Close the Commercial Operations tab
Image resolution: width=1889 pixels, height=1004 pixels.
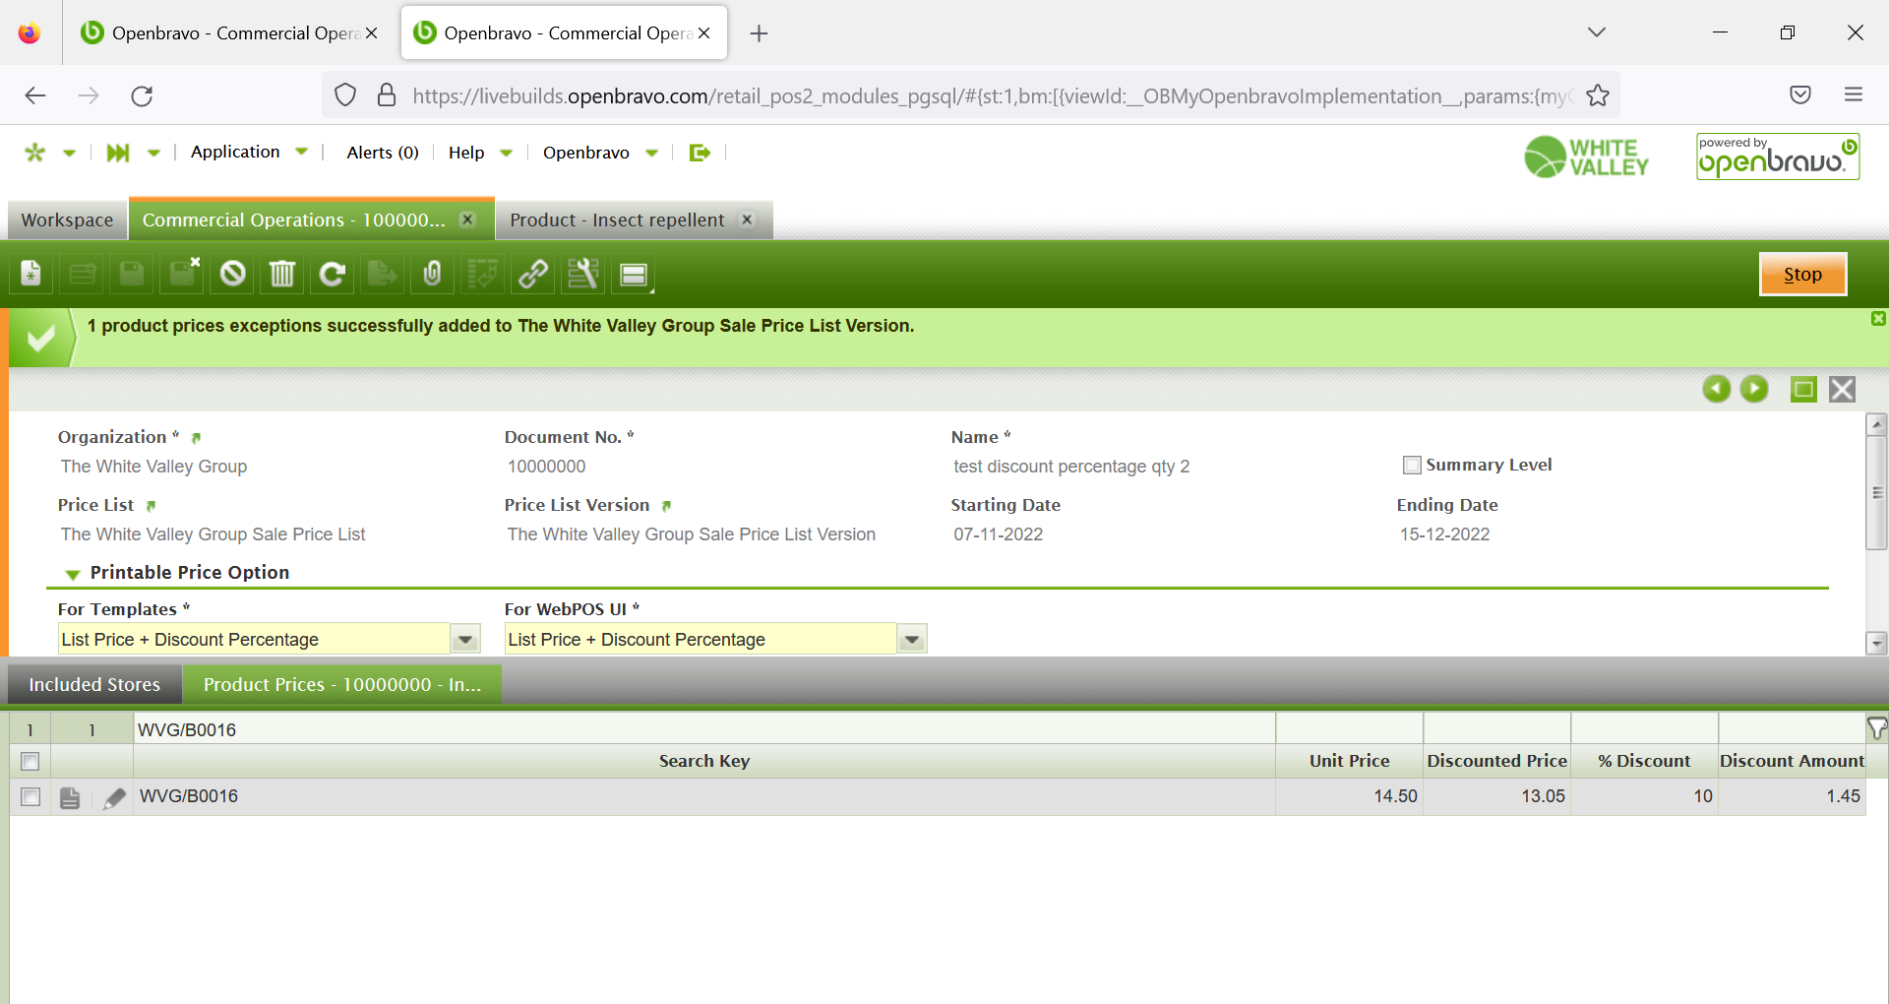click(x=468, y=220)
